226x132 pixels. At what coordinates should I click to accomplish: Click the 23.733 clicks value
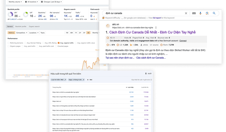point(131,92)
